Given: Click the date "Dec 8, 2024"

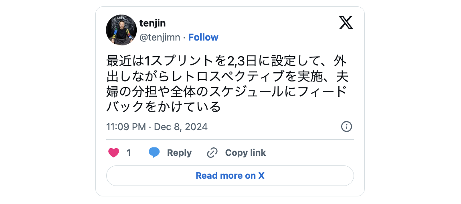Looking at the screenshot, I should 181,127.
